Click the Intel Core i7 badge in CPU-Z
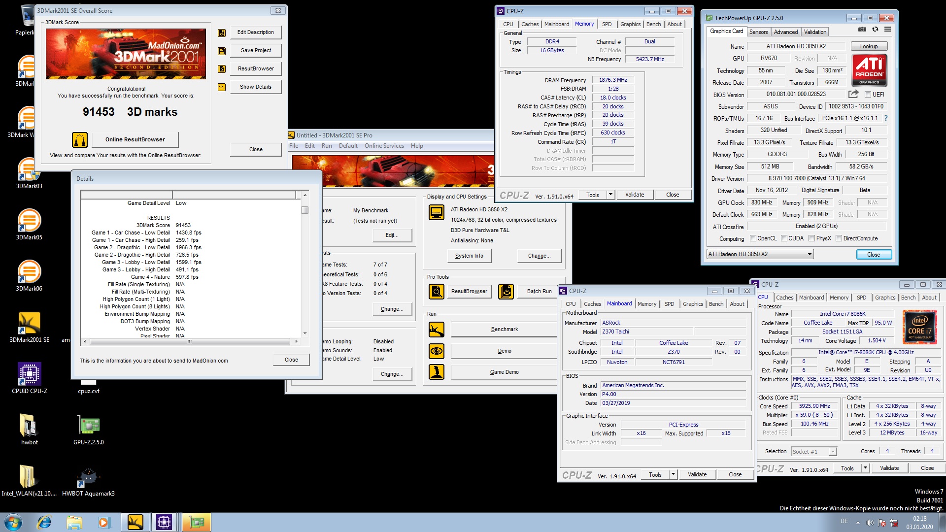Screen dimensions: 946x532 click(x=919, y=327)
